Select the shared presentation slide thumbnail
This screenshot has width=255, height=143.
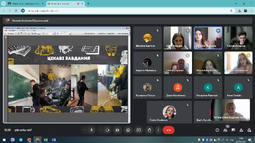coord(67,75)
